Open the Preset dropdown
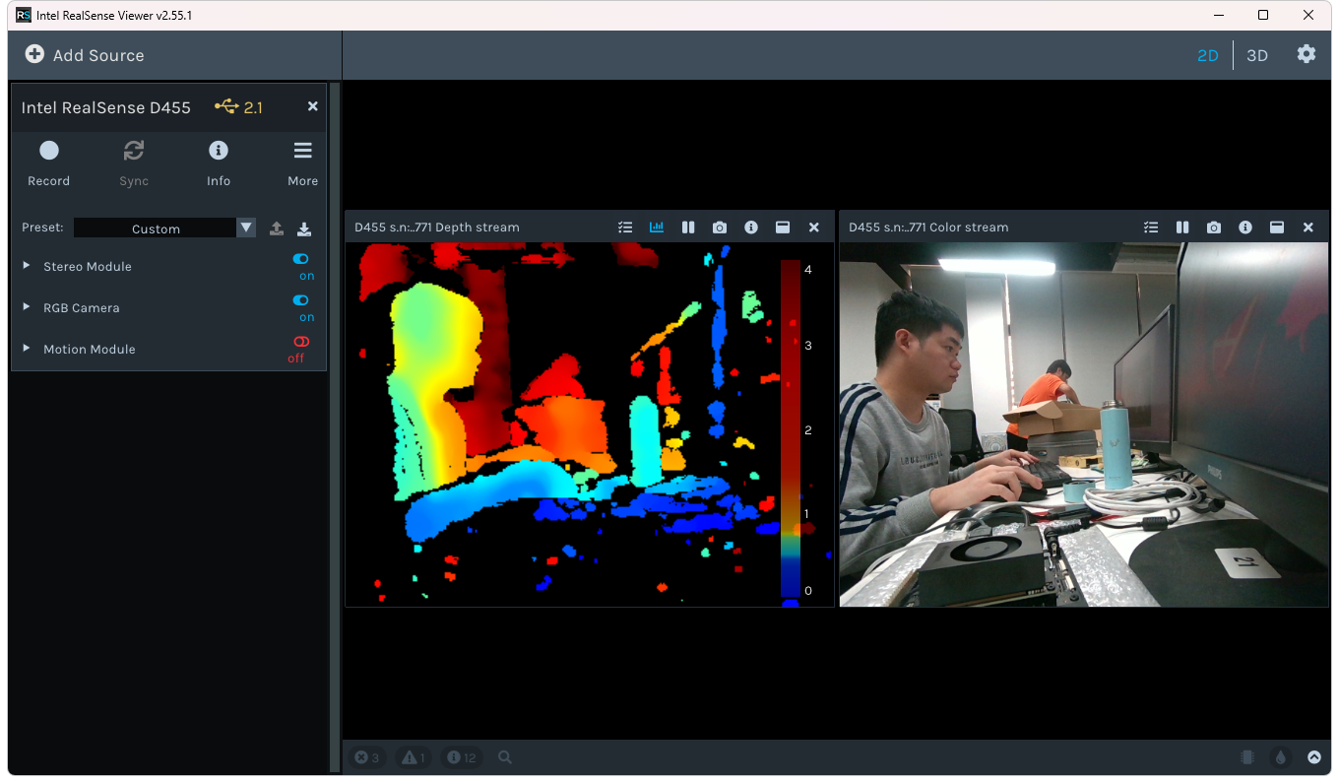This screenshot has width=1339, height=783. (x=244, y=228)
